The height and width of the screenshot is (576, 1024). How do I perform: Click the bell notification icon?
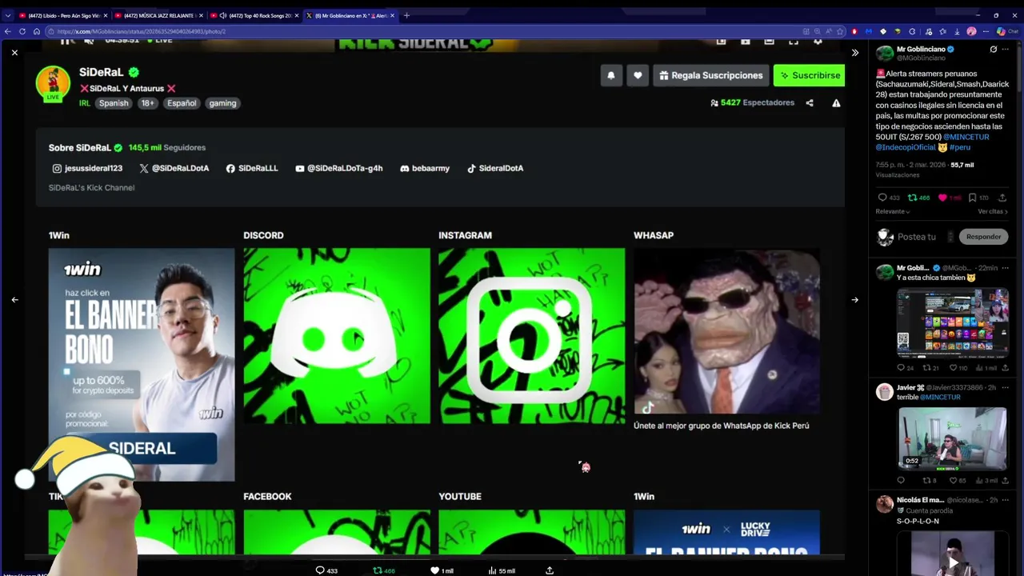coord(611,75)
